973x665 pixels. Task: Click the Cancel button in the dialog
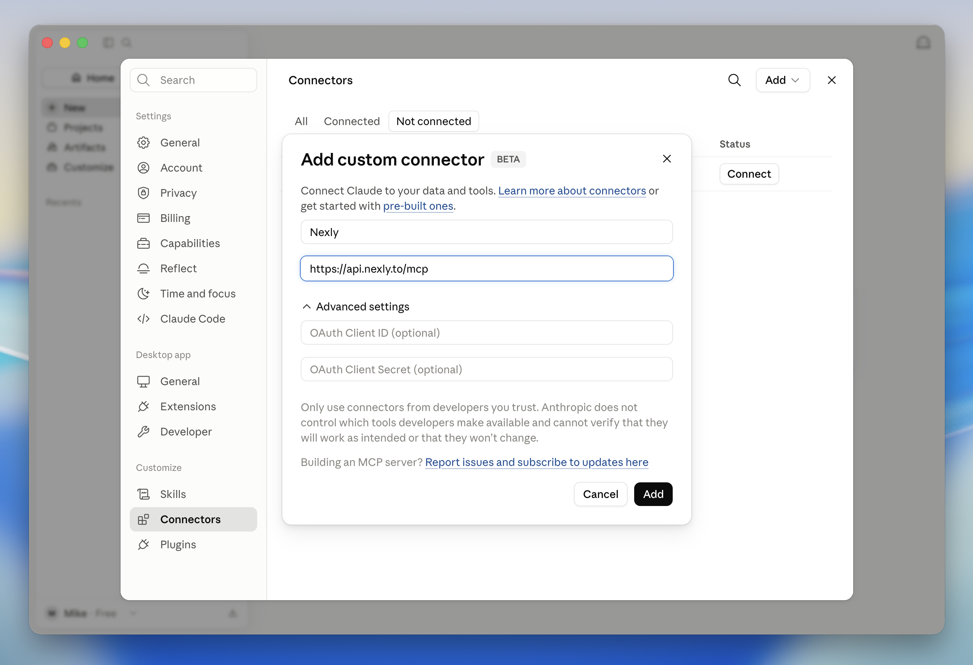coord(600,494)
